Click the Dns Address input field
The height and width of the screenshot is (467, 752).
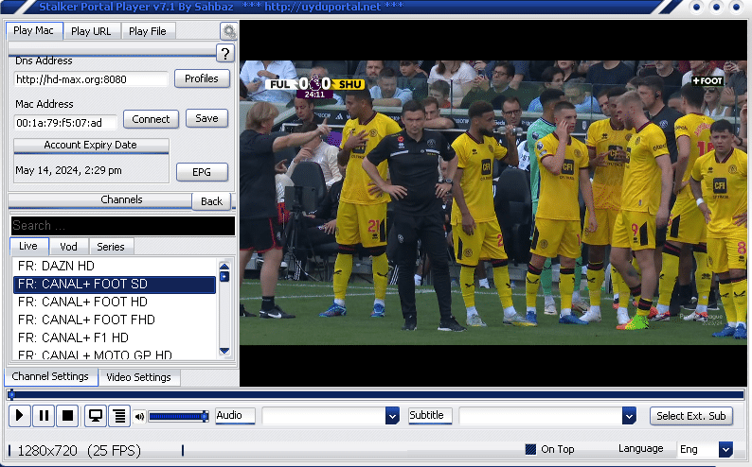coord(91,79)
